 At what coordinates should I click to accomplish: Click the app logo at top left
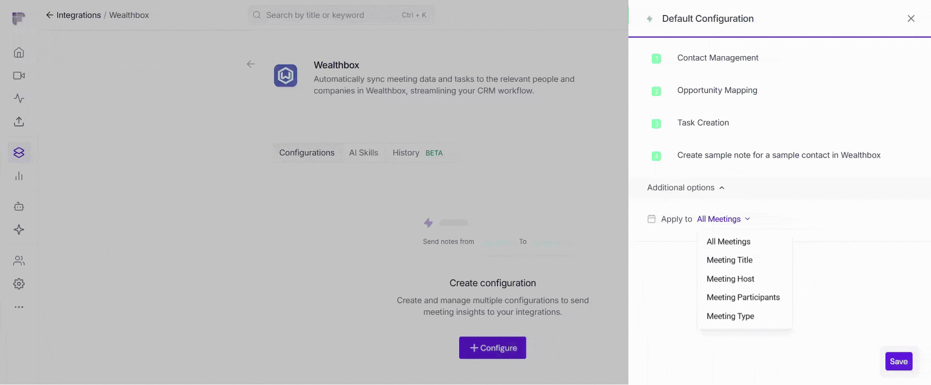[18, 18]
